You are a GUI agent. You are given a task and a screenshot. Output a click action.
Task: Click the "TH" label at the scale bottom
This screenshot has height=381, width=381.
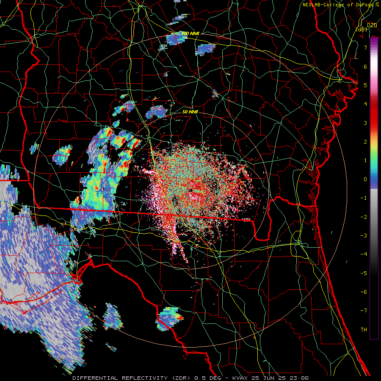tap(364, 330)
